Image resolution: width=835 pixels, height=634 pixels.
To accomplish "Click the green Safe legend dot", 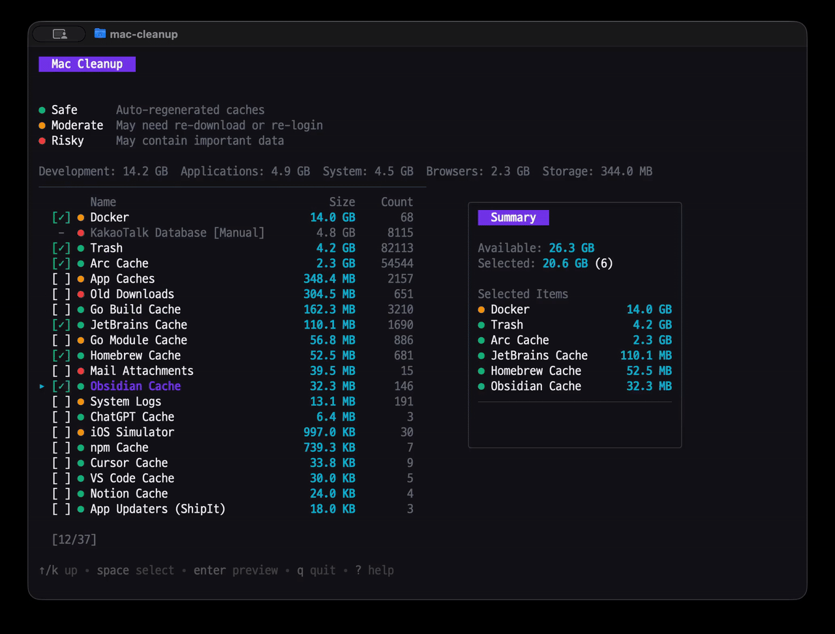I will pyautogui.click(x=42, y=110).
